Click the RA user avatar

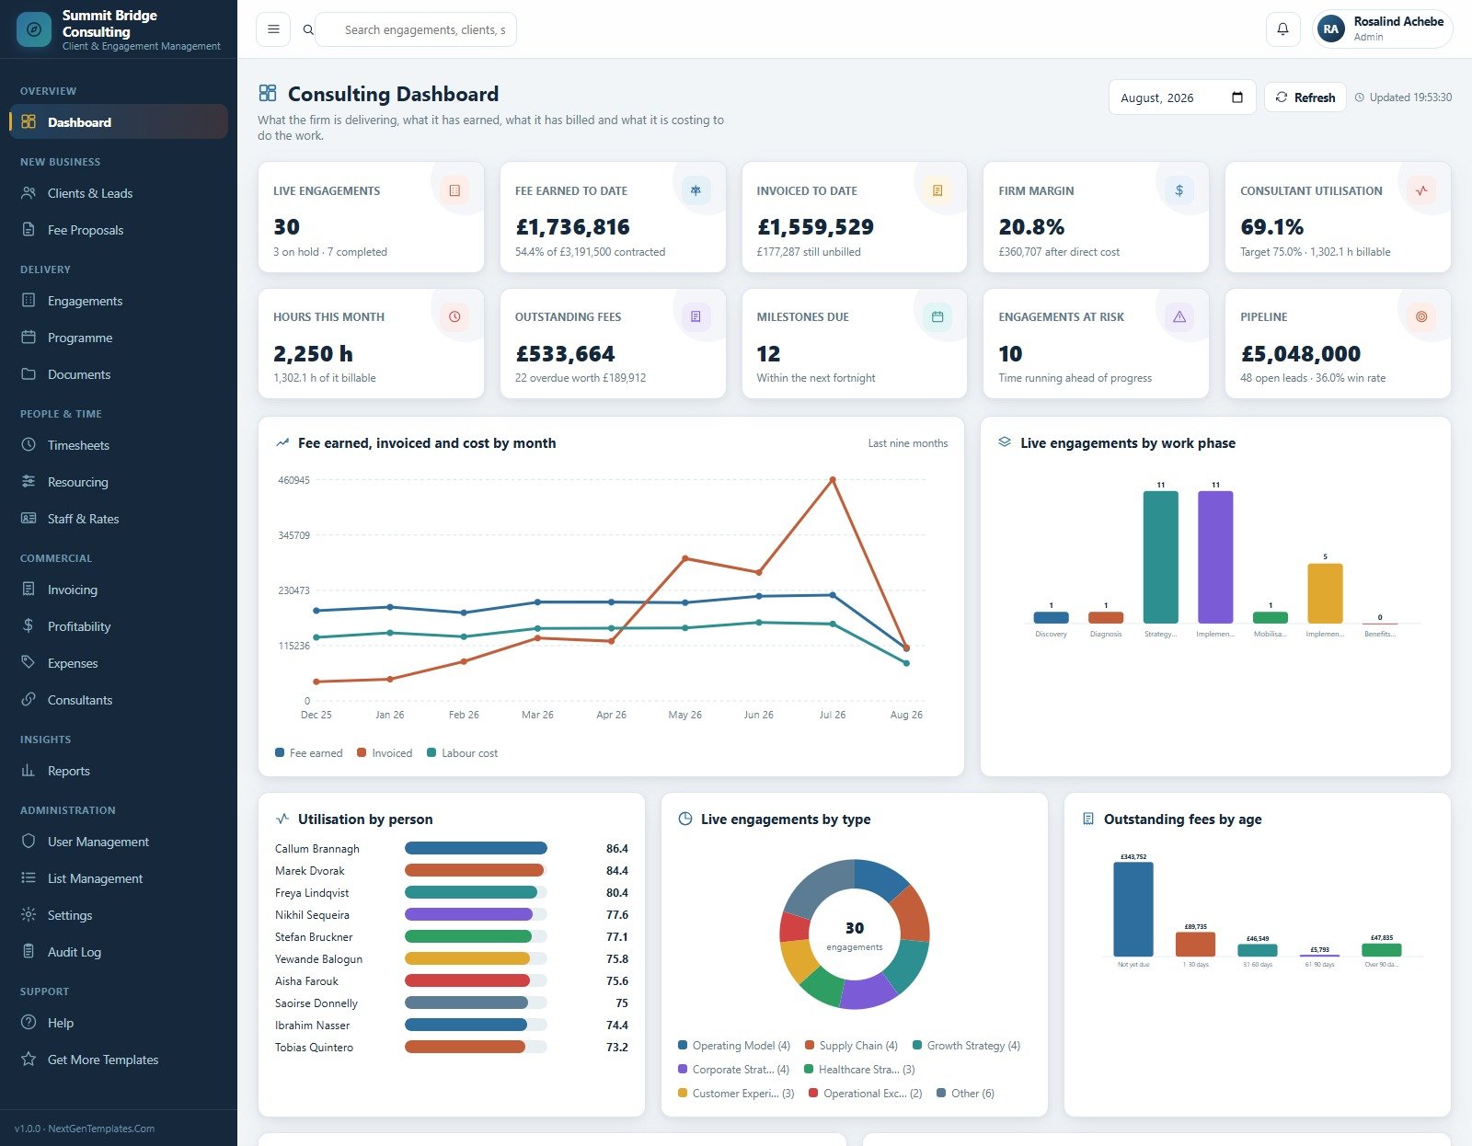1330,29
